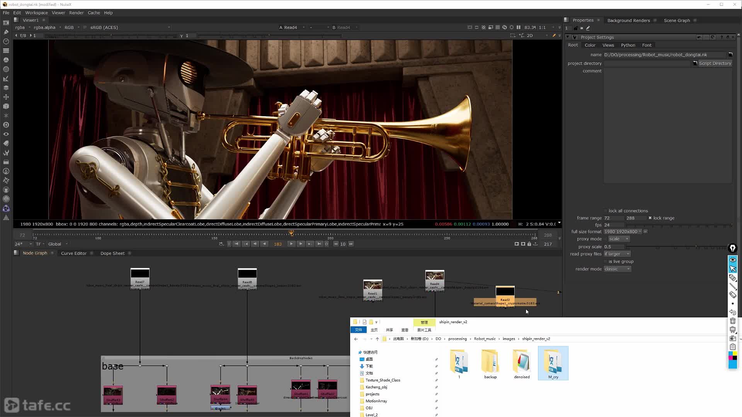Open the Draw nodes toolbar menu
This screenshot has width=742, height=417.
(6, 32)
